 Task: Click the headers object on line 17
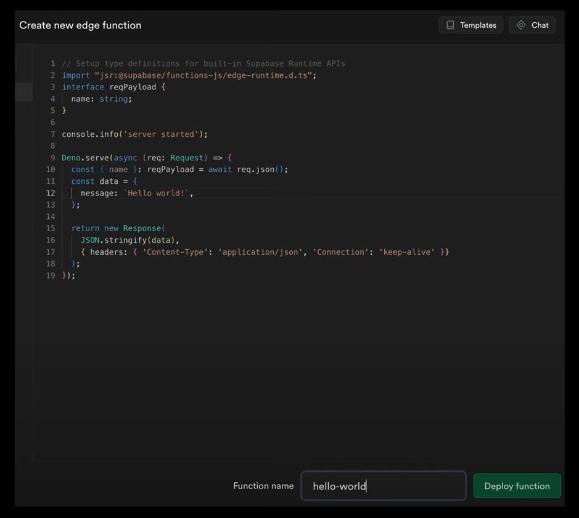point(265,252)
